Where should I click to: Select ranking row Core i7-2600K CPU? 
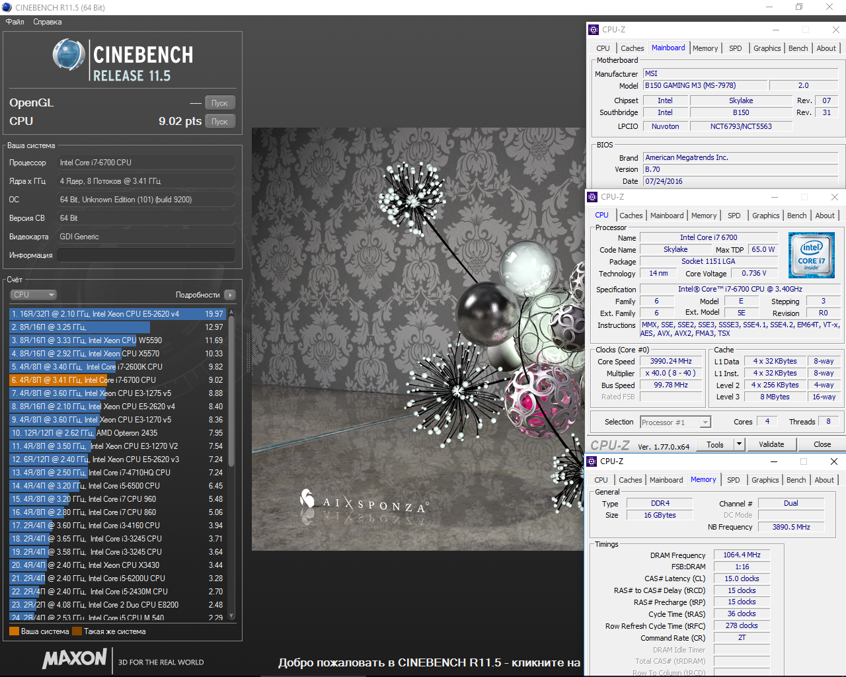(118, 367)
